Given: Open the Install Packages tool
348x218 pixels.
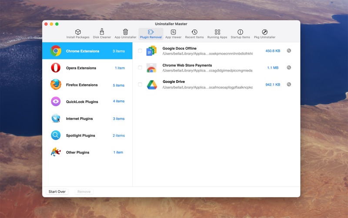Looking at the screenshot, I should pos(78,34).
